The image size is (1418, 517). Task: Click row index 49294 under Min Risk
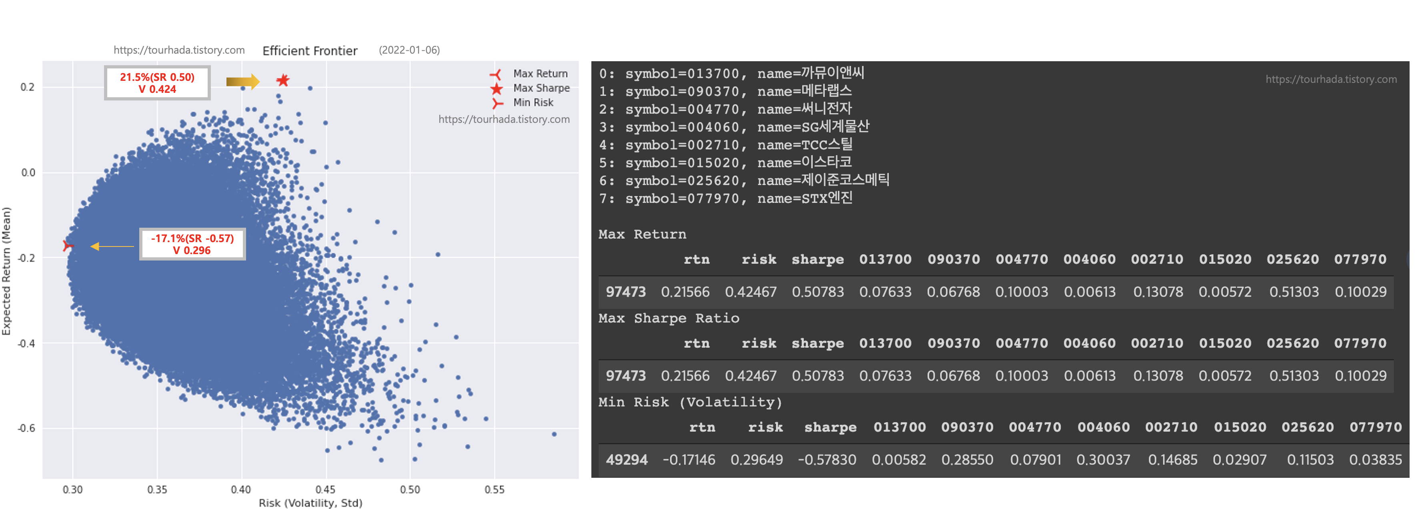[627, 460]
